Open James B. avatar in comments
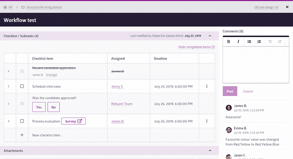 pos(229,108)
